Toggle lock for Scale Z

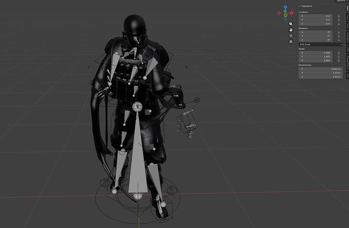pyautogui.click(x=338, y=61)
